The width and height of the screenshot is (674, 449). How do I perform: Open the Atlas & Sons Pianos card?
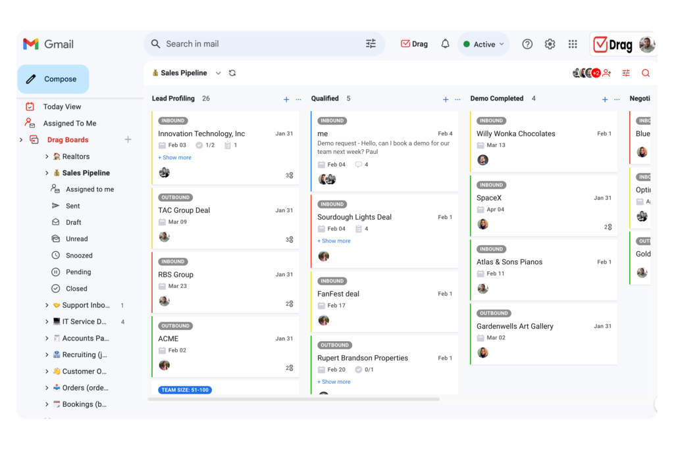click(544, 270)
